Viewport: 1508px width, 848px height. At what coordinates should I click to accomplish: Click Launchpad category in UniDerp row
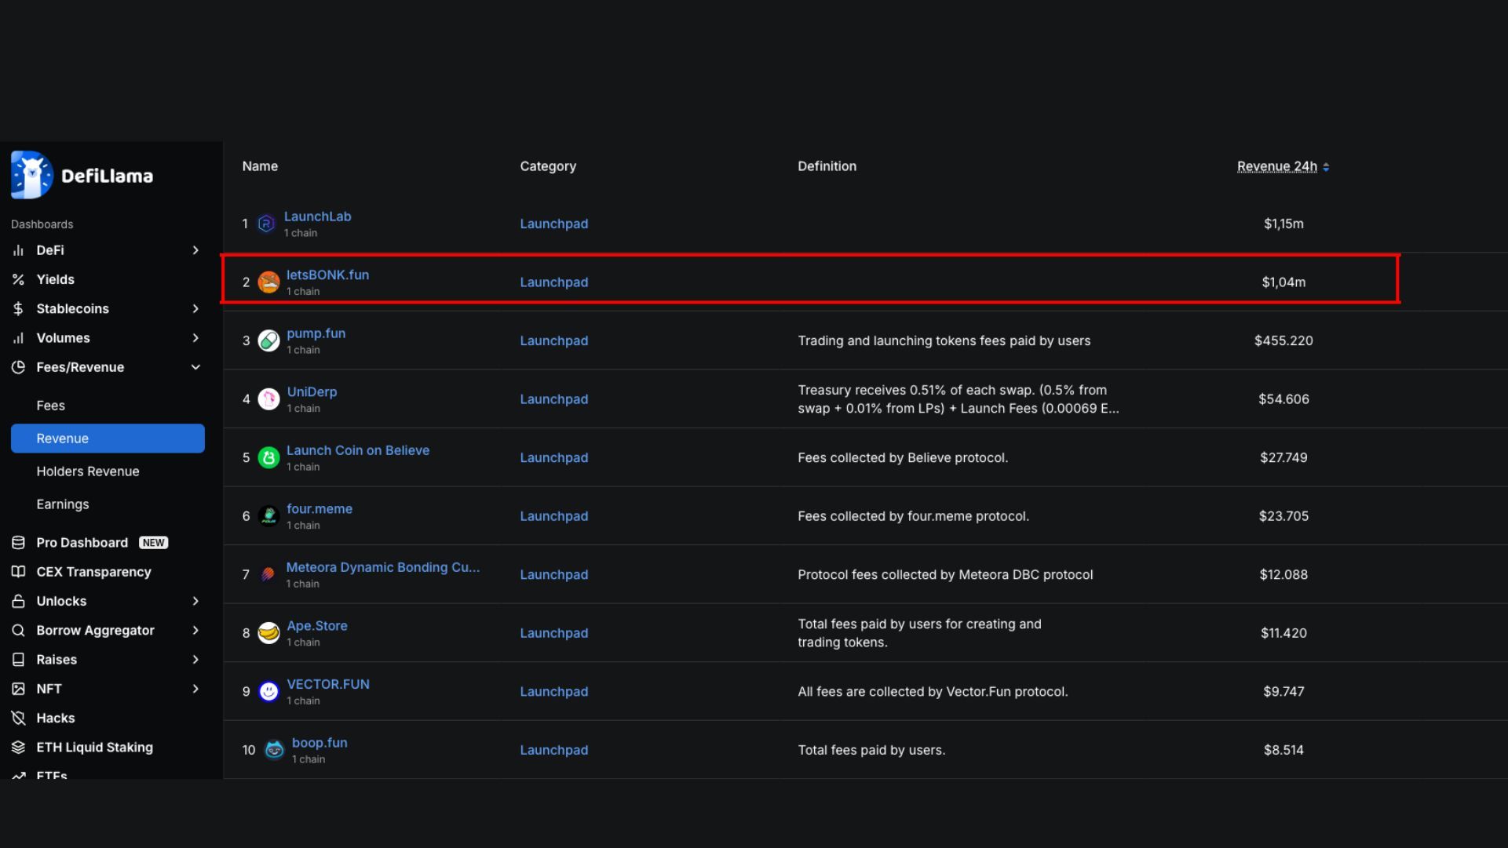(x=553, y=399)
